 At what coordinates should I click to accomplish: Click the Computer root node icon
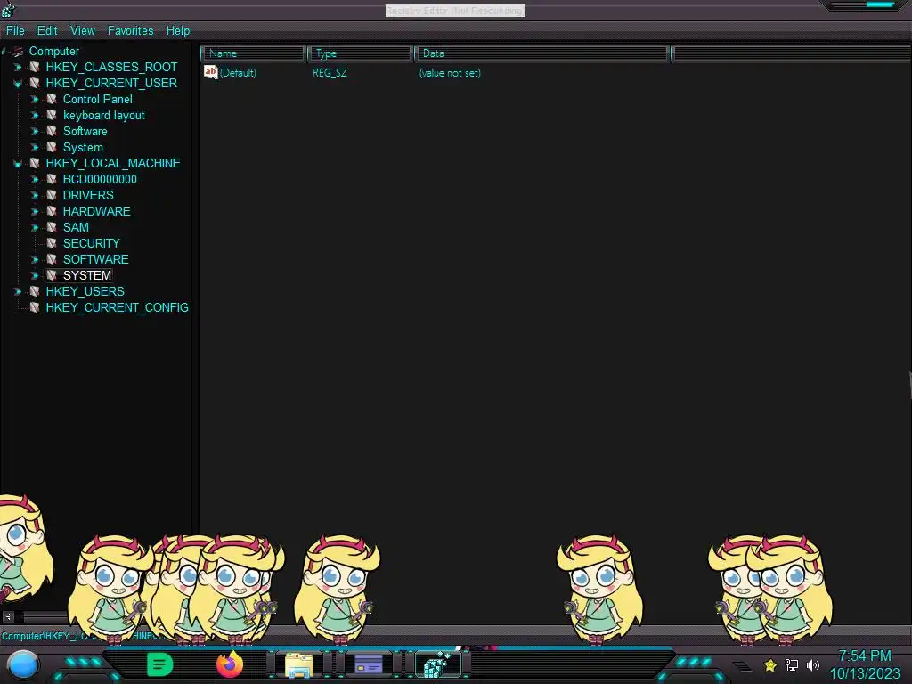[x=18, y=51]
